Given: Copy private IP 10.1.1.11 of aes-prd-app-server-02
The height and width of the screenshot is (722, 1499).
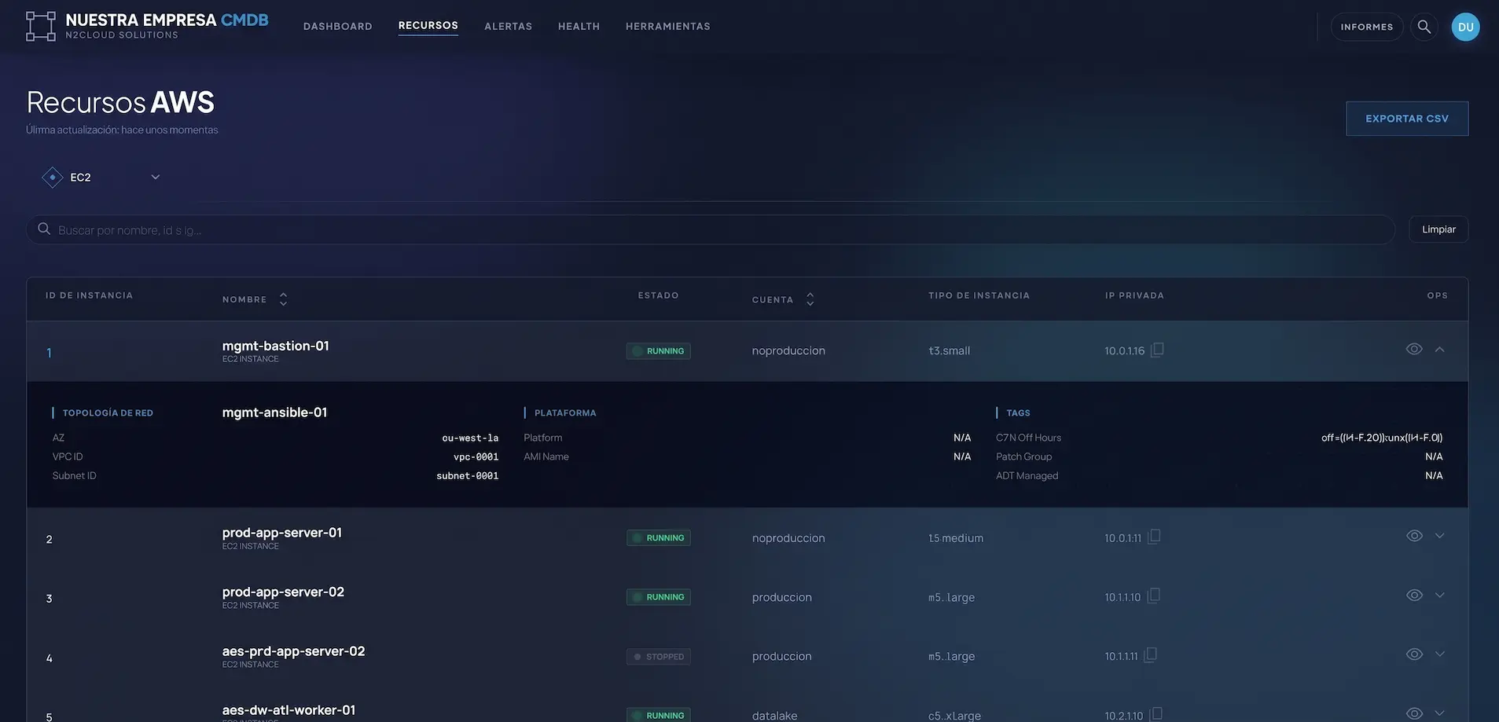Looking at the screenshot, I should tap(1150, 655).
